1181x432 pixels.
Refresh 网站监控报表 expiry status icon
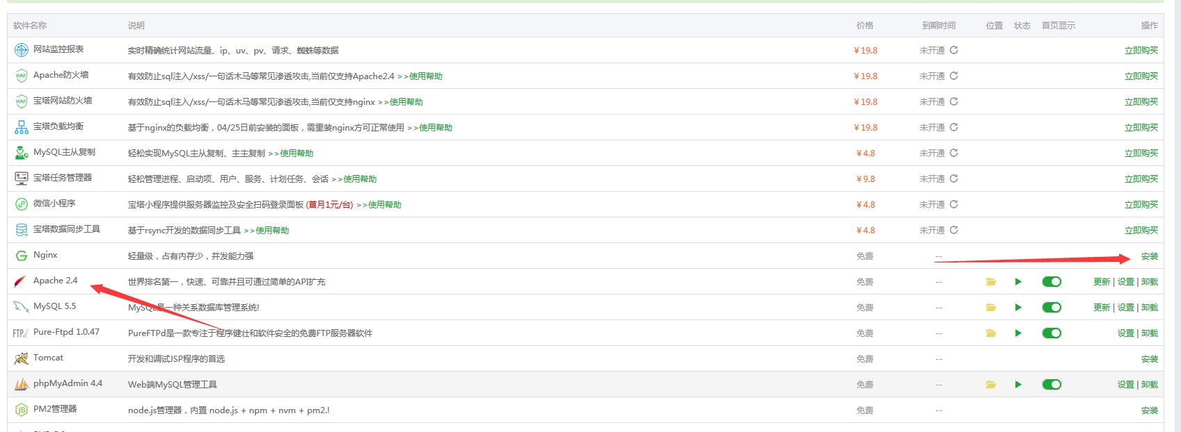954,50
